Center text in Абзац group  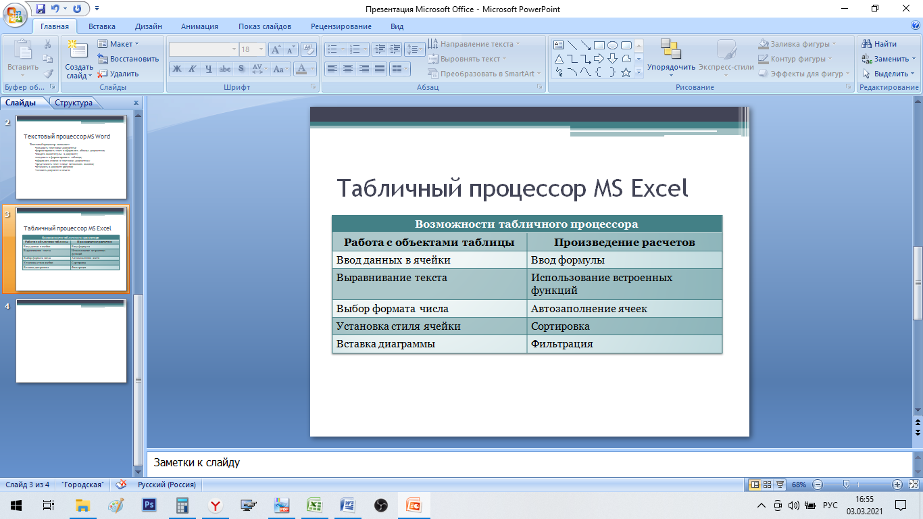[x=348, y=69]
